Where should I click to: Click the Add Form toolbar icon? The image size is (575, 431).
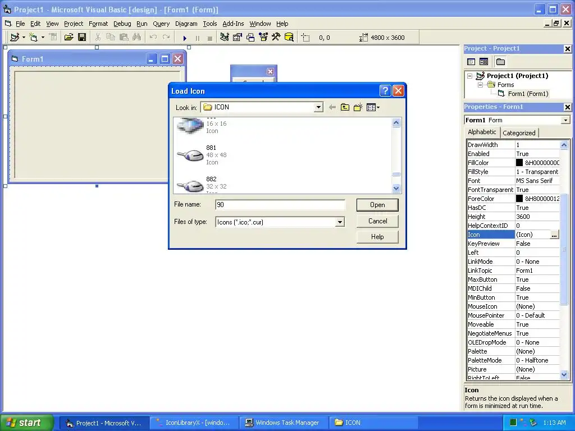[x=33, y=38]
